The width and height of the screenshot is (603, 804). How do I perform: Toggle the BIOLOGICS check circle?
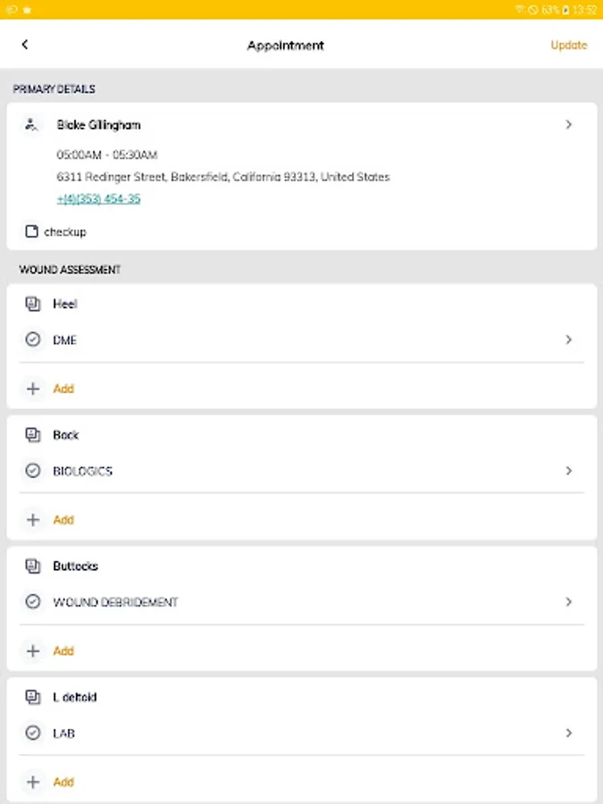click(33, 471)
